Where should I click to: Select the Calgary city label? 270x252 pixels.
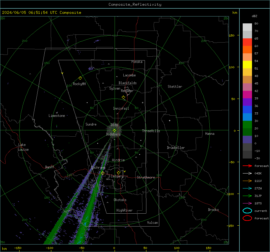point(117,176)
